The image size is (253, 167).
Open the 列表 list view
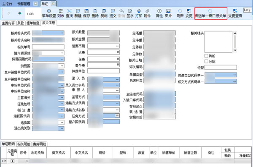pos(61,13)
